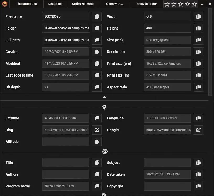Screen dimensions: 214x196
Task: Click Show in folder button
Action: point(147,4)
